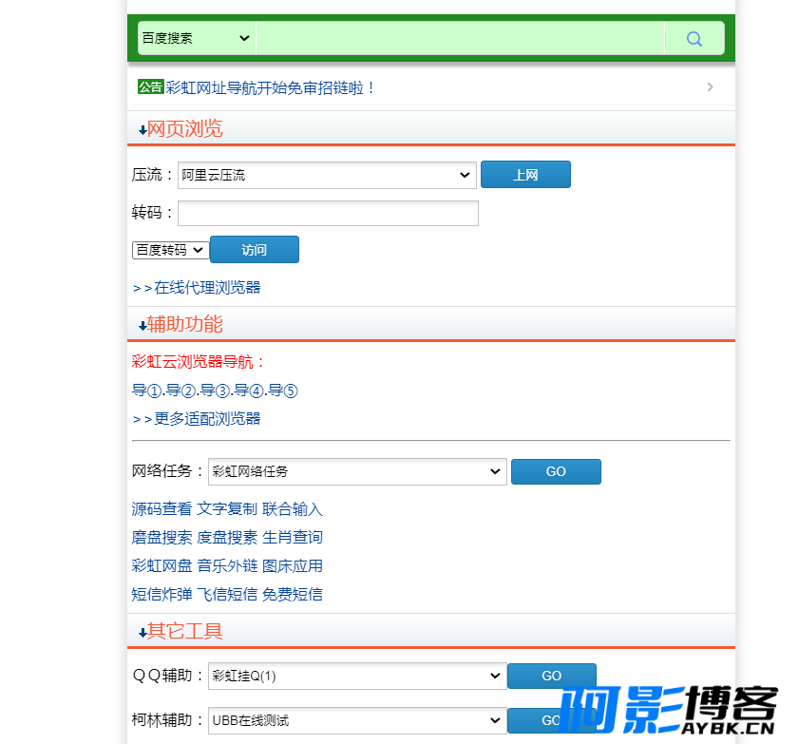Open the 导① link
The width and height of the screenshot is (799, 744).
click(146, 391)
